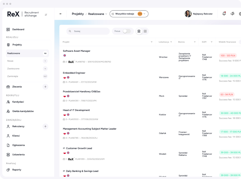
Task: Click the notifications bell icon
Action: pos(224,13)
